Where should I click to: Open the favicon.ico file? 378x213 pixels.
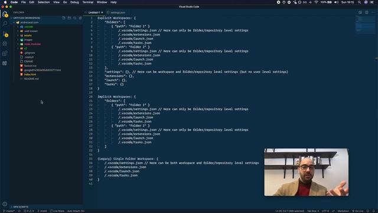(30, 66)
